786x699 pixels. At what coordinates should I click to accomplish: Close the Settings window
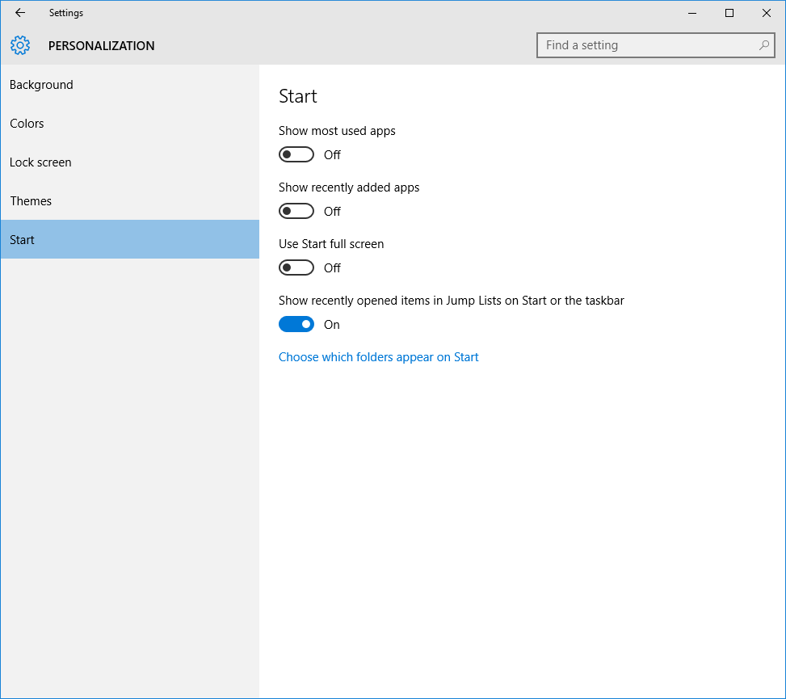coord(767,13)
